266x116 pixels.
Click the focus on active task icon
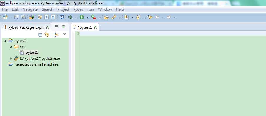point(56,35)
